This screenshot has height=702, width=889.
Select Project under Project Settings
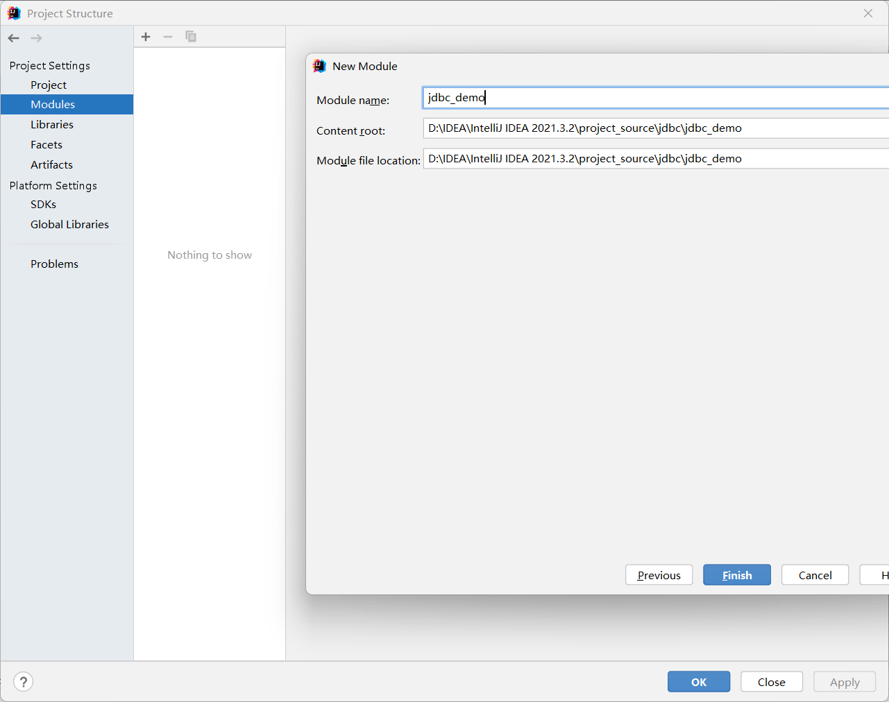tap(49, 85)
